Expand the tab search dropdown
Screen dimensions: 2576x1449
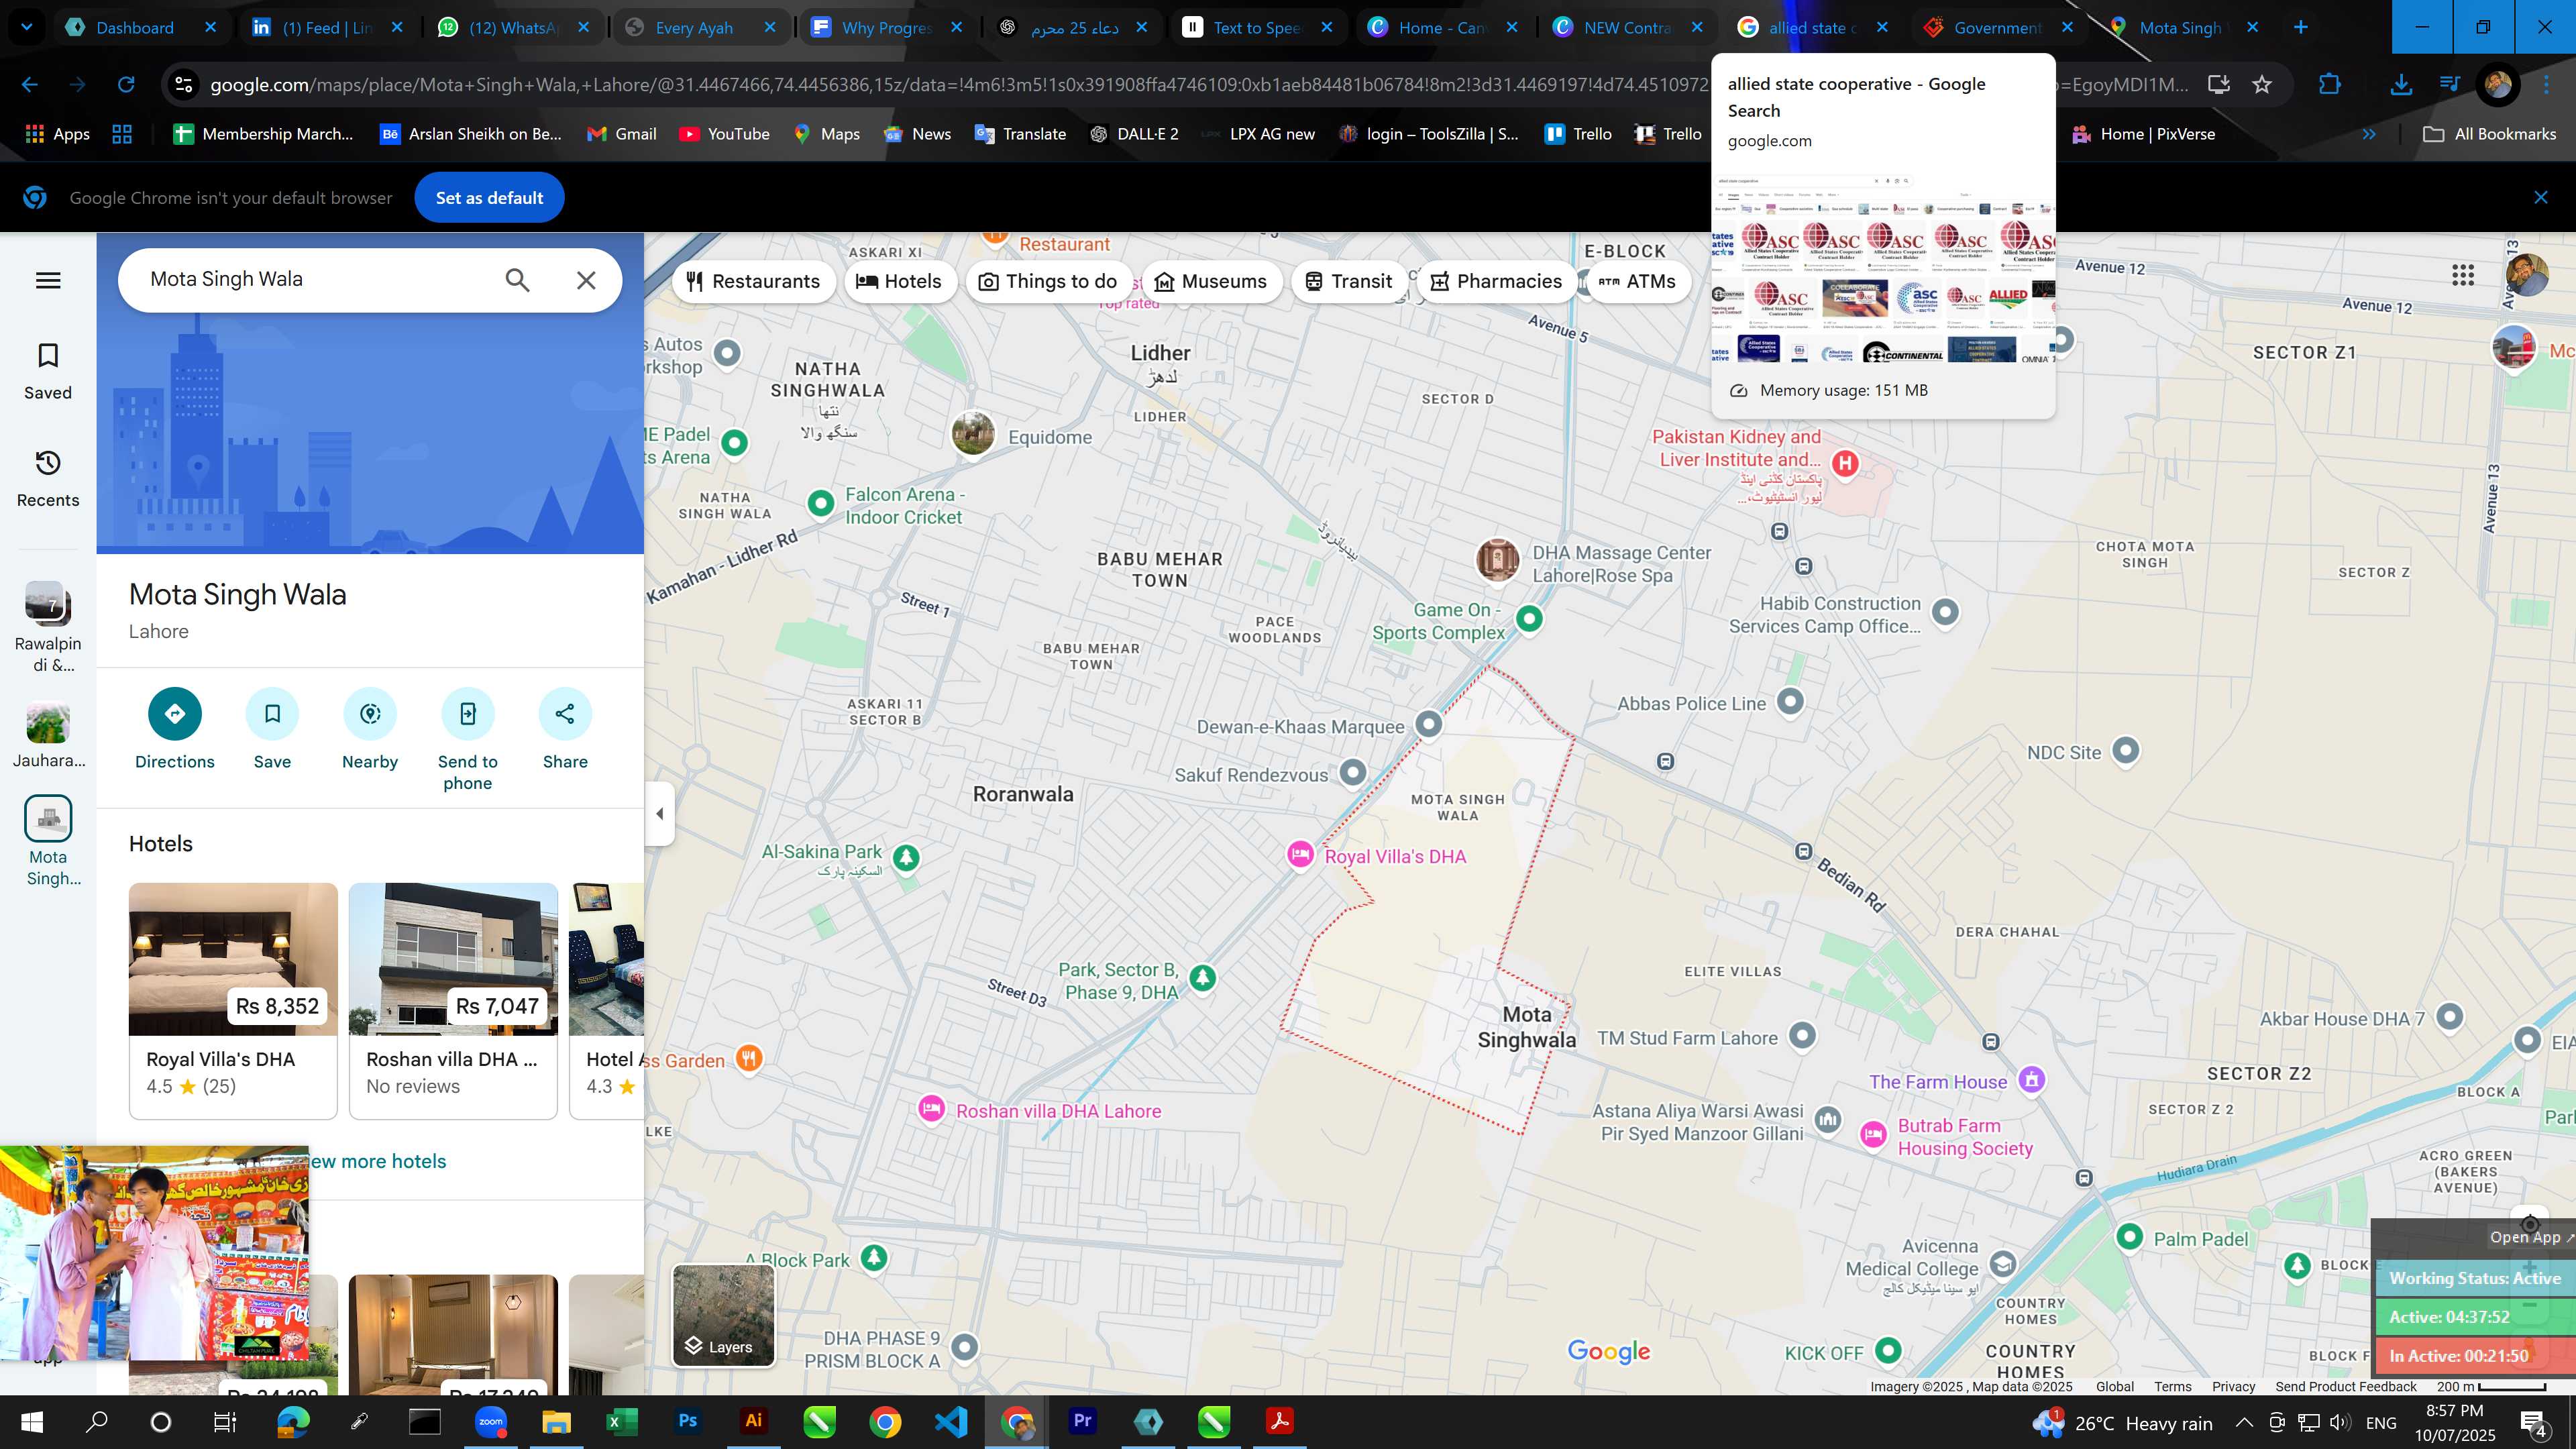tap(27, 27)
